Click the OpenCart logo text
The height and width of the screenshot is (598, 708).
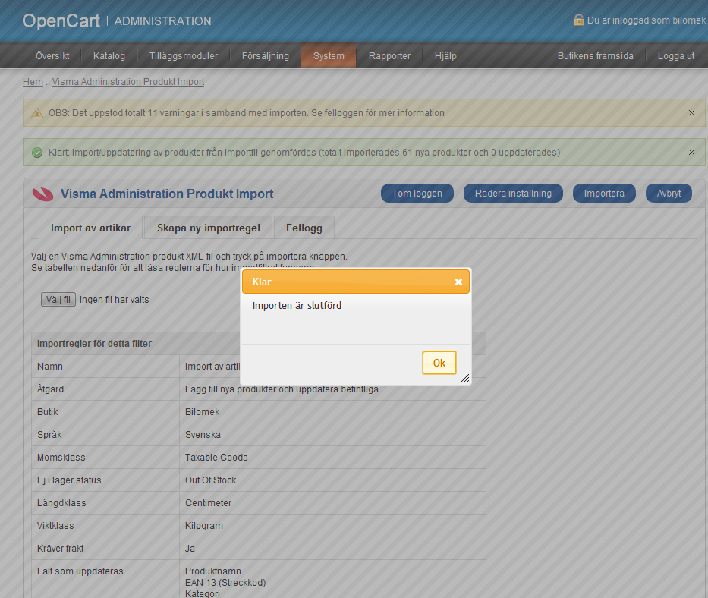click(61, 20)
